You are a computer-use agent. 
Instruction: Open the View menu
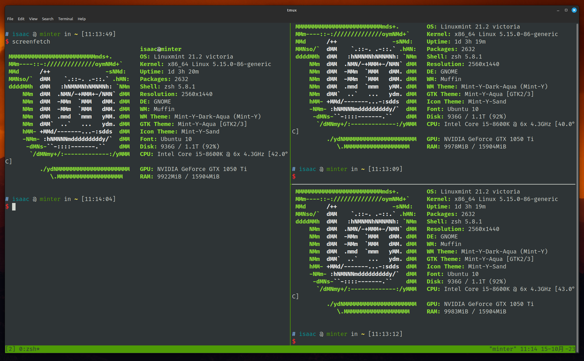click(33, 19)
